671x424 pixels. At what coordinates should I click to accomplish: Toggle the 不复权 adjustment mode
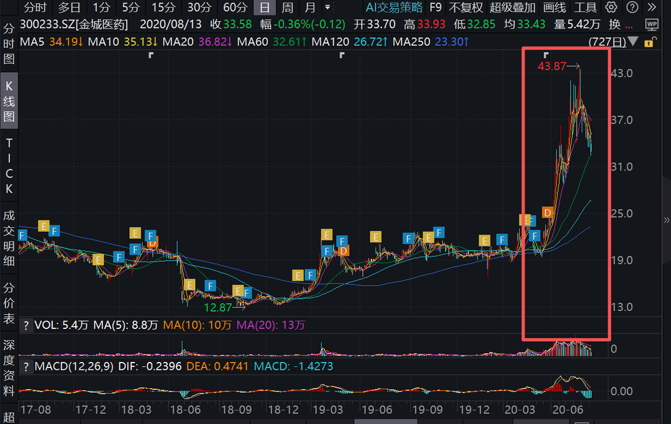pos(465,7)
